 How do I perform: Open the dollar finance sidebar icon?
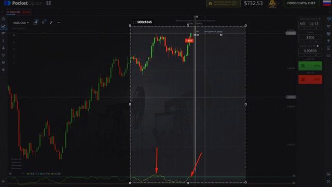click(x=4, y=41)
